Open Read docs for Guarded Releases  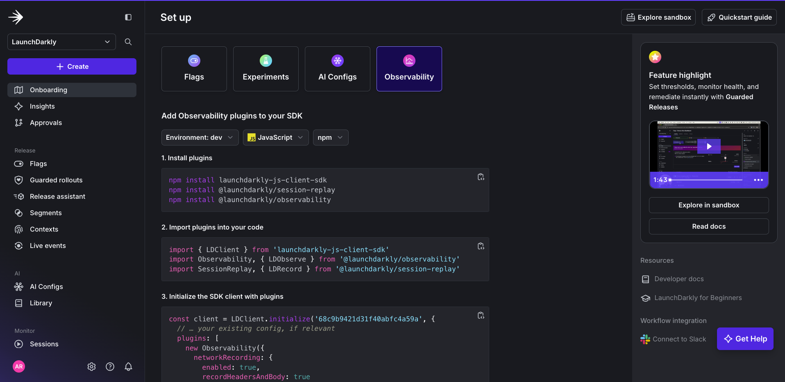click(x=708, y=226)
